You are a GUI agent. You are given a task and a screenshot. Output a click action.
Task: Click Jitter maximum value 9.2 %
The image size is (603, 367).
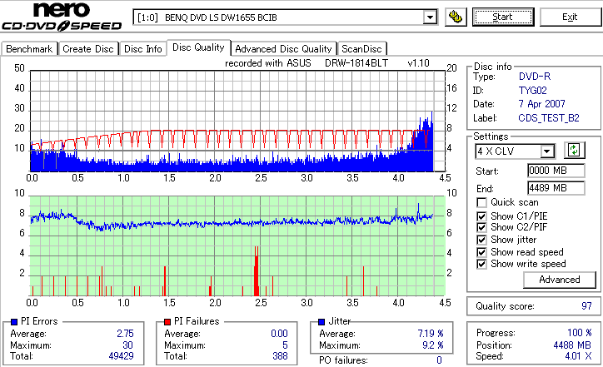pos(432,345)
